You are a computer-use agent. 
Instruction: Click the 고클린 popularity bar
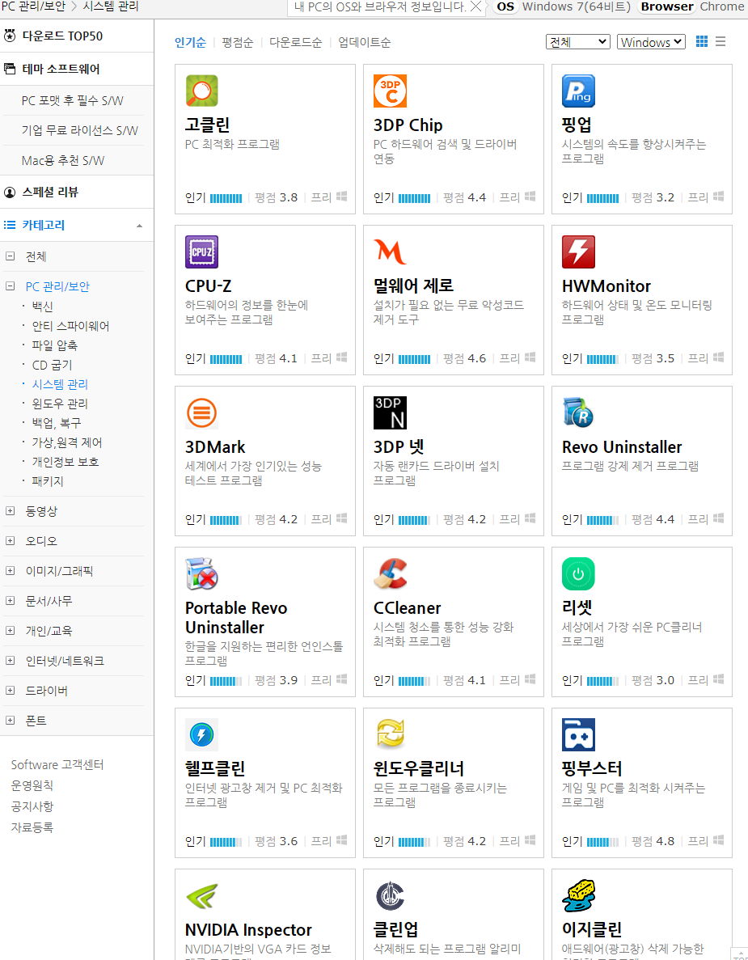click(x=226, y=198)
